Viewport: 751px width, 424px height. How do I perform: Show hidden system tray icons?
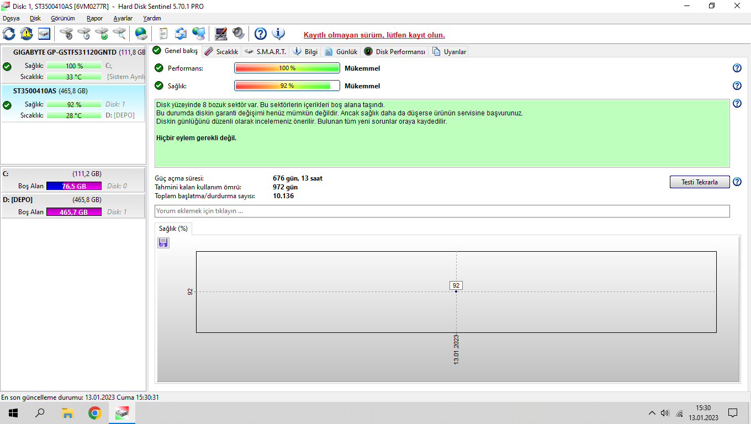pyautogui.click(x=652, y=413)
